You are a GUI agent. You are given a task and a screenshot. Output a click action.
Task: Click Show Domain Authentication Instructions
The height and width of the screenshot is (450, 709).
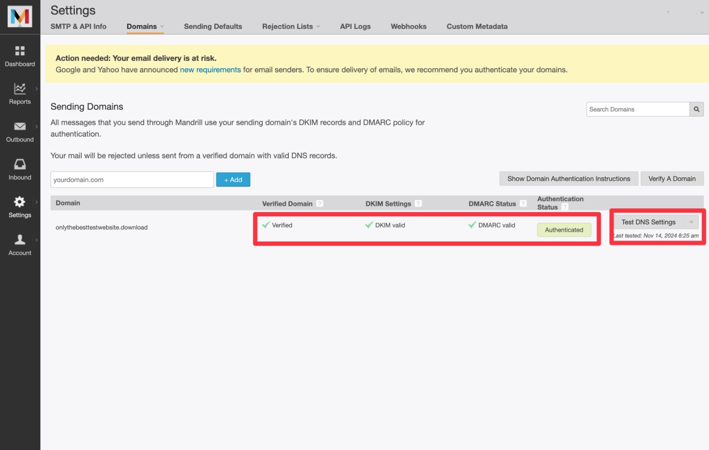569,179
